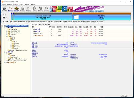This screenshot has width=134, height=98.
Task: Click the Backup Partition toolbar icon
Action: [46, 9]
